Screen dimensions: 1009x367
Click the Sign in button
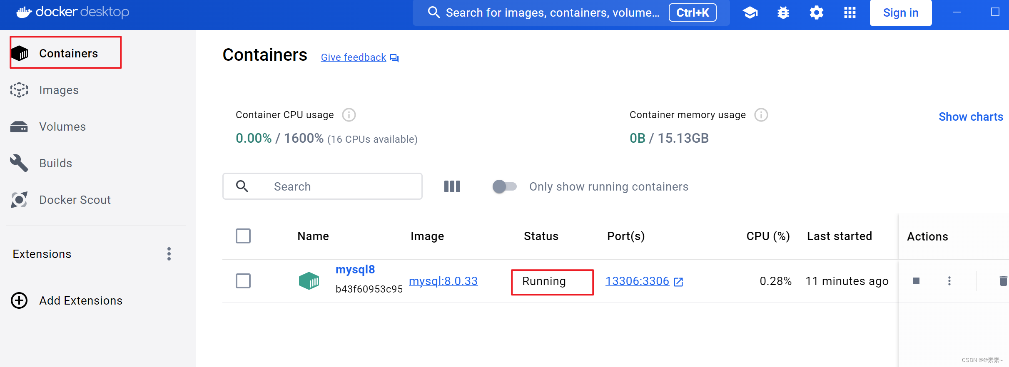[901, 13]
